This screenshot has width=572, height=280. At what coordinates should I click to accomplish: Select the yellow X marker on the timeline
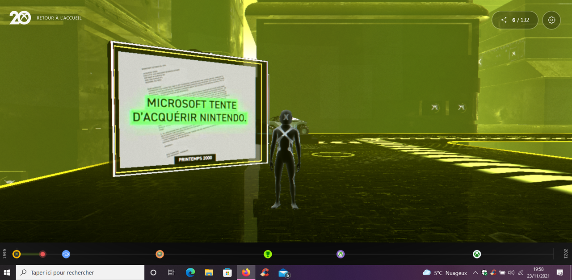(17, 254)
